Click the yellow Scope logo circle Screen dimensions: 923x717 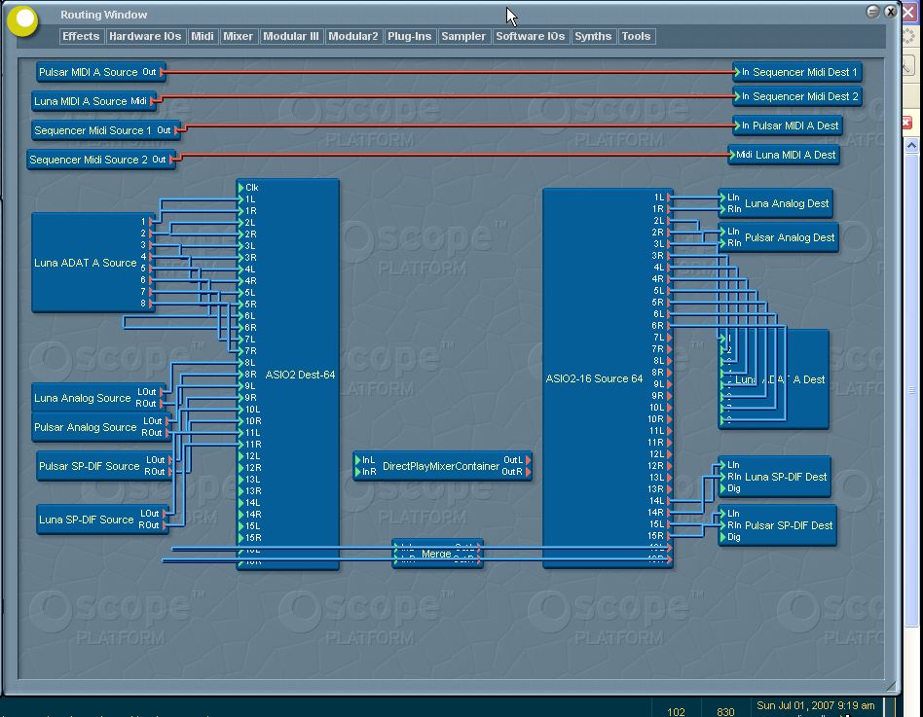click(x=23, y=20)
